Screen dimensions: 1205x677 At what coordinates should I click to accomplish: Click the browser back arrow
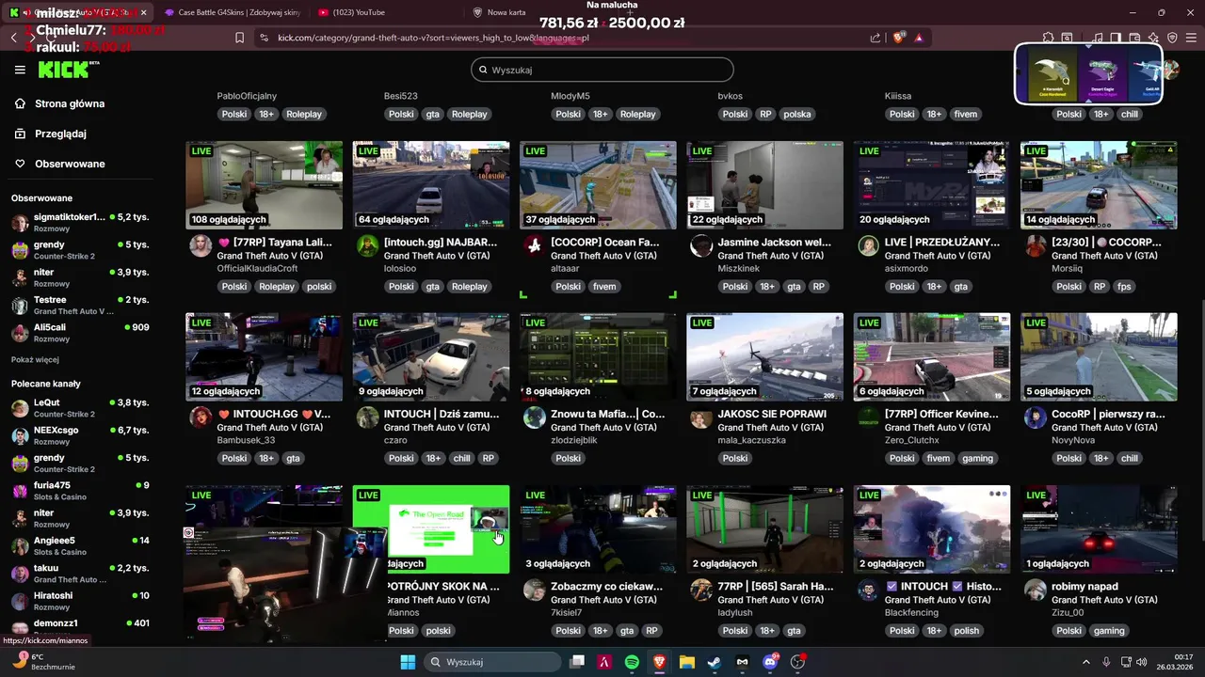pyautogui.click(x=14, y=38)
